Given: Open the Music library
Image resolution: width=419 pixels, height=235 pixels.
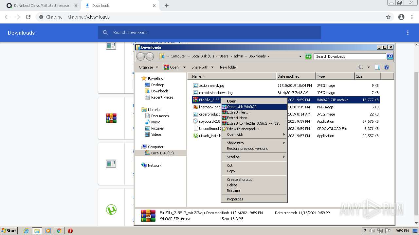Looking at the screenshot, I should click(x=155, y=122).
